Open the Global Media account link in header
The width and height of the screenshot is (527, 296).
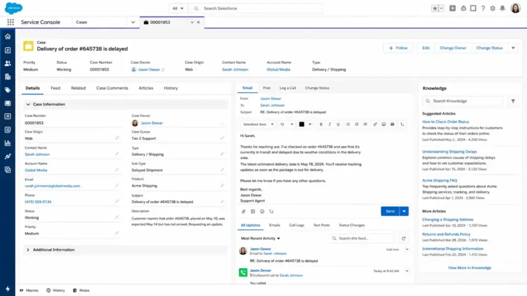pos(278,69)
